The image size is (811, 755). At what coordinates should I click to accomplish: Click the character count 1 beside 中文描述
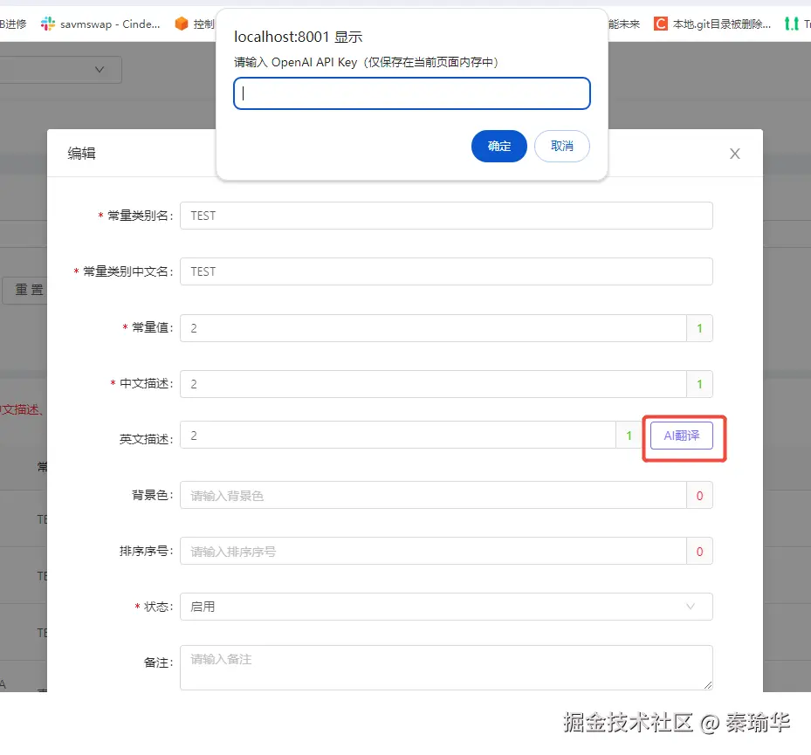pyautogui.click(x=699, y=384)
